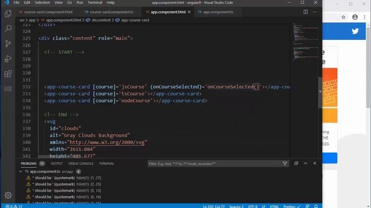Open the Manage gear icon

click(8, 195)
